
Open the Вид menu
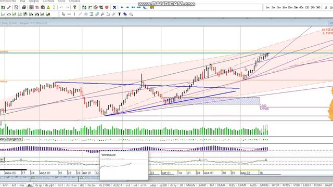coord(22,1)
